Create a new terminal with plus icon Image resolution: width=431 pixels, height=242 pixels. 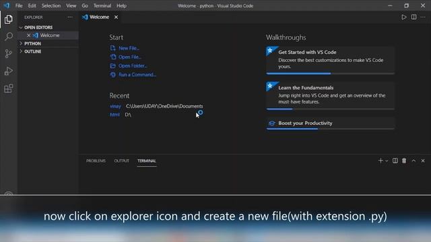click(380, 161)
